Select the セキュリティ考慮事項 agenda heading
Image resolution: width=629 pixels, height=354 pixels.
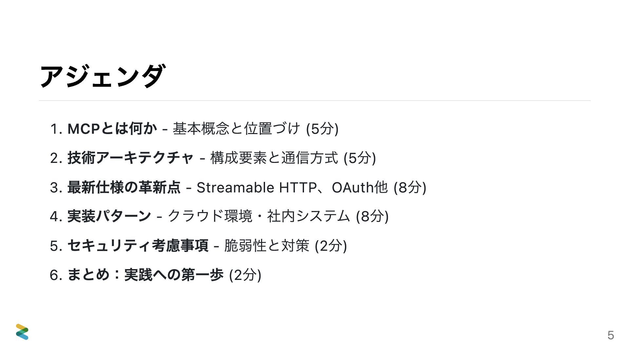click(138, 246)
